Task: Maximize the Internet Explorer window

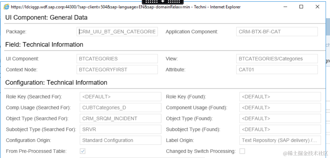Action: (x=301, y=7)
